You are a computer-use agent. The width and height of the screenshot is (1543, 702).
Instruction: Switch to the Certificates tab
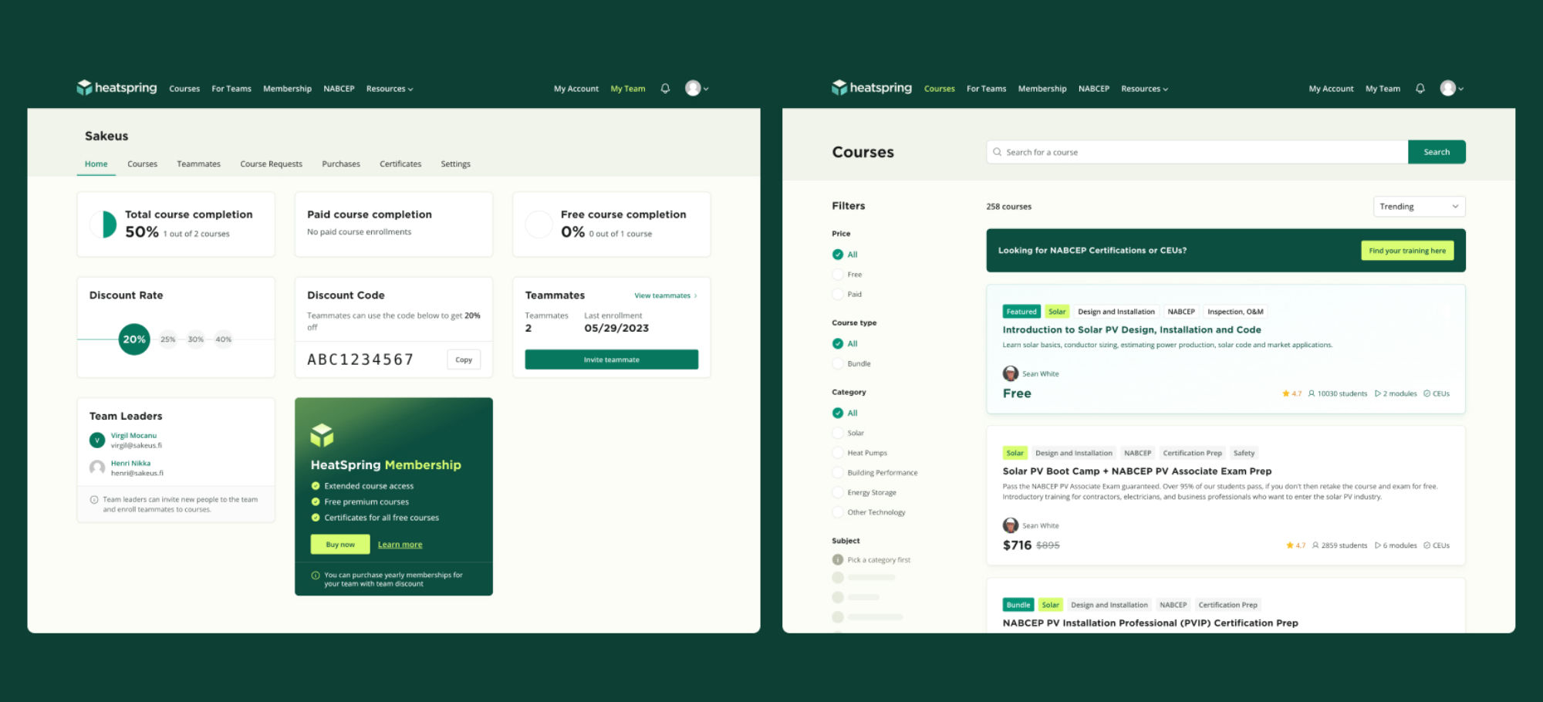[x=400, y=164]
